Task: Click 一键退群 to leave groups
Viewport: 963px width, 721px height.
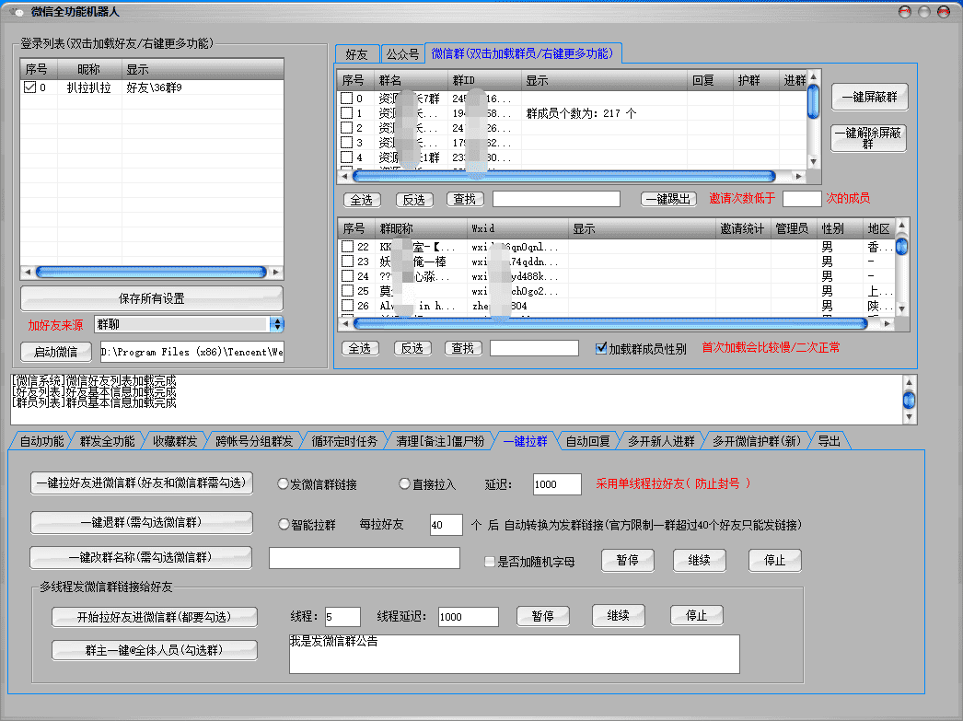Action: point(141,523)
